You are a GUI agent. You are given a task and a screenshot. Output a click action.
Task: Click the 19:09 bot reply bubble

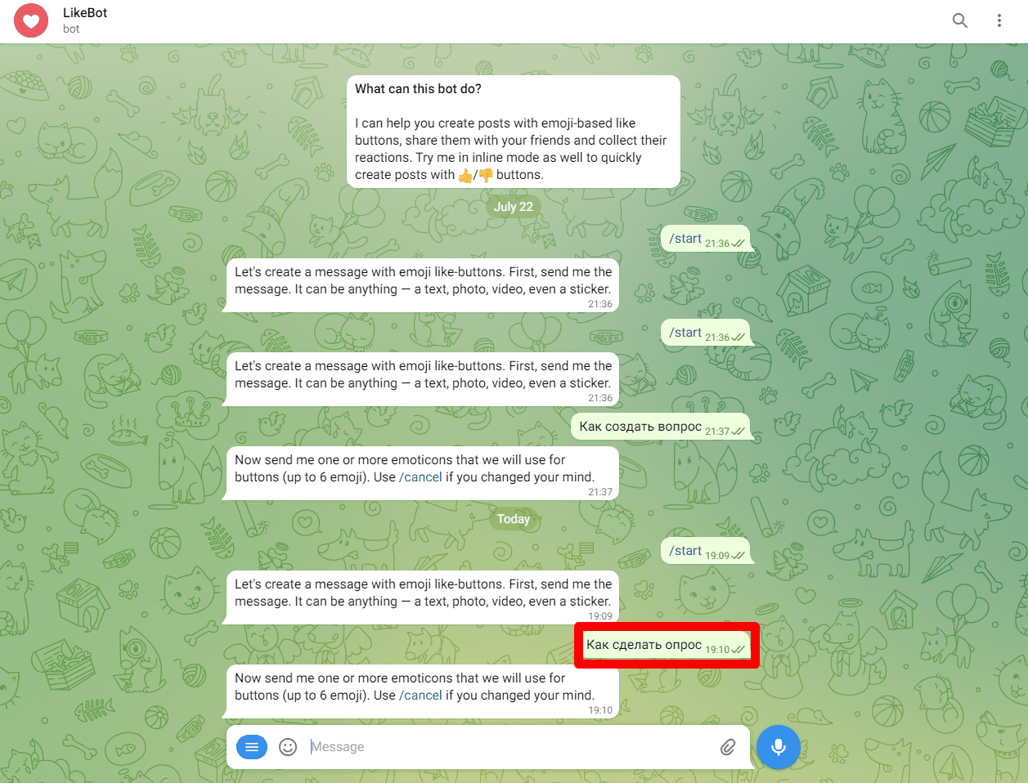coord(422,597)
